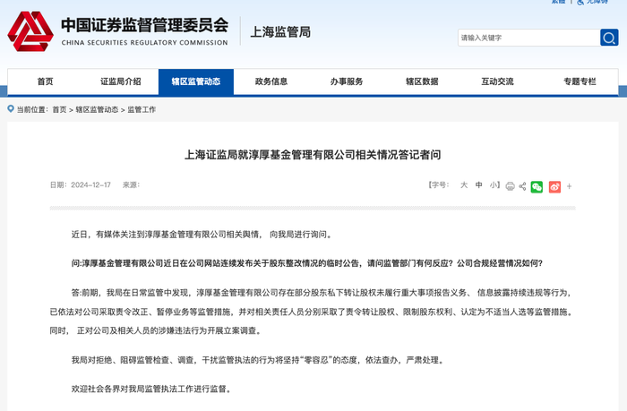Image resolution: width=627 pixels, height=411 pixels.
Task: Open the 首页 navigation tab
Action: pyautogui.click(x=45, y=81)
